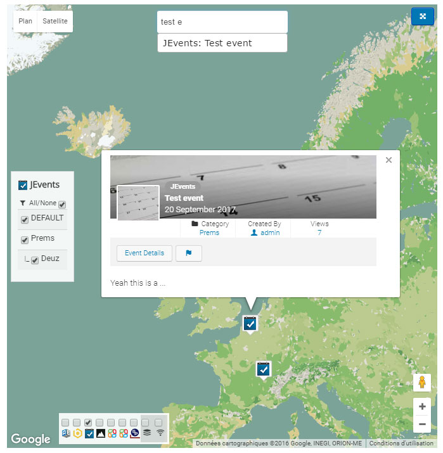The width and height of the screenshot is (443, 453).
Task: Close the Test event info window
Action: (x=388, y=160)
